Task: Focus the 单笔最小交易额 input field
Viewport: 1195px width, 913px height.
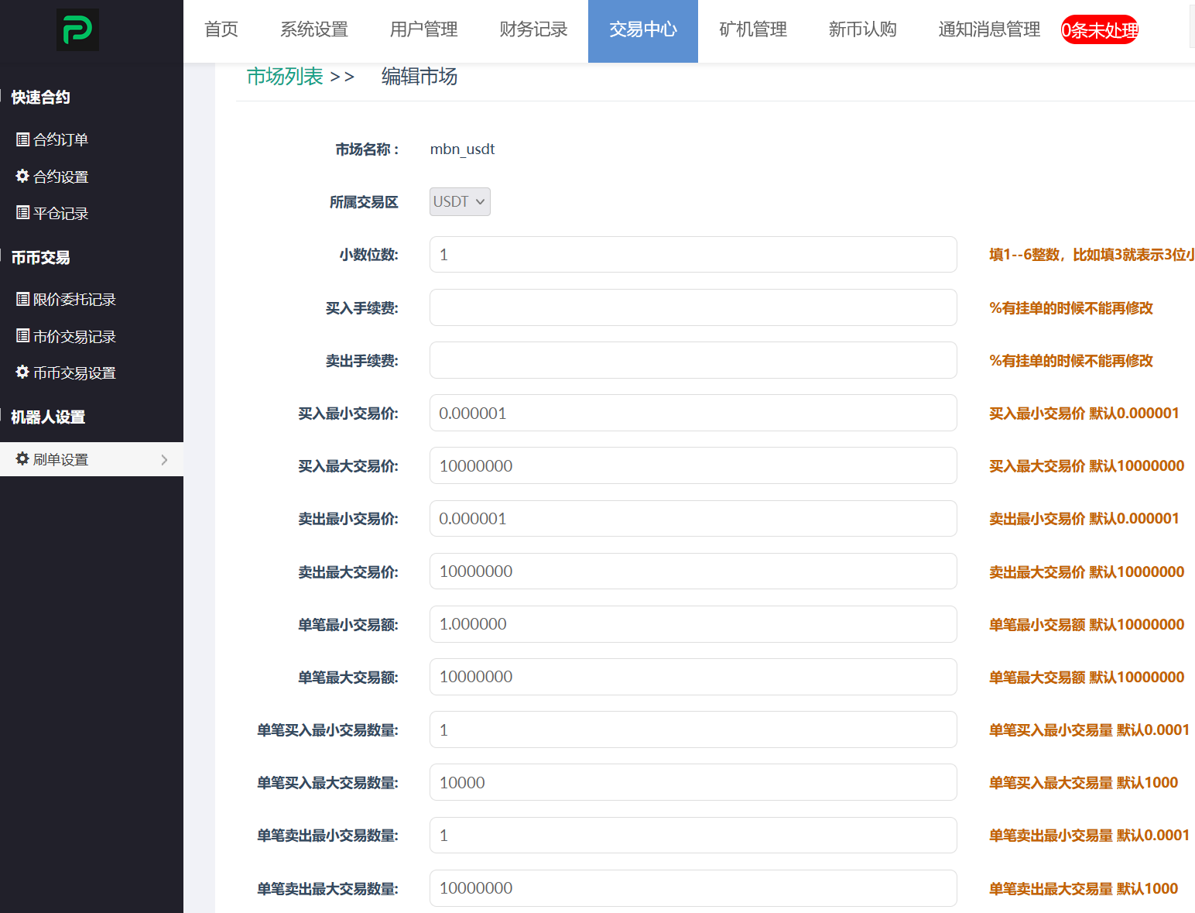Action: pos(693,623)
